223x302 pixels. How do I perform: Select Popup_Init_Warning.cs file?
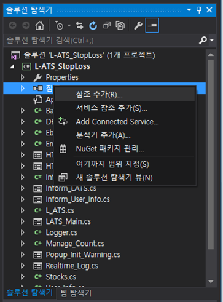(x=83, y=255)
